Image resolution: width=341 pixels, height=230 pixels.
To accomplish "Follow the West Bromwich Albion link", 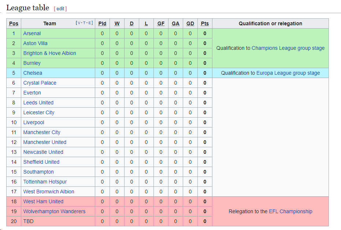I will tap(49, 192).
